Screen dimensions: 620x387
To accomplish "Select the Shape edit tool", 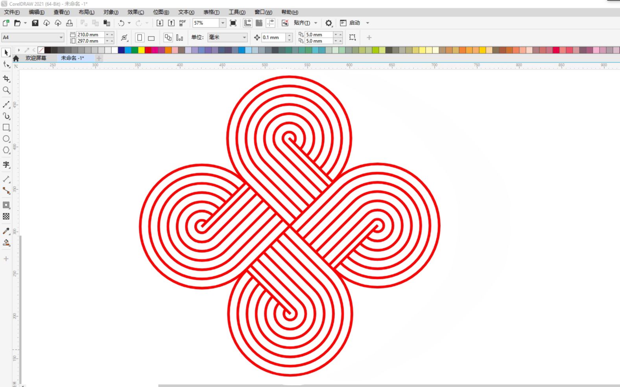I will click(6, 64).
